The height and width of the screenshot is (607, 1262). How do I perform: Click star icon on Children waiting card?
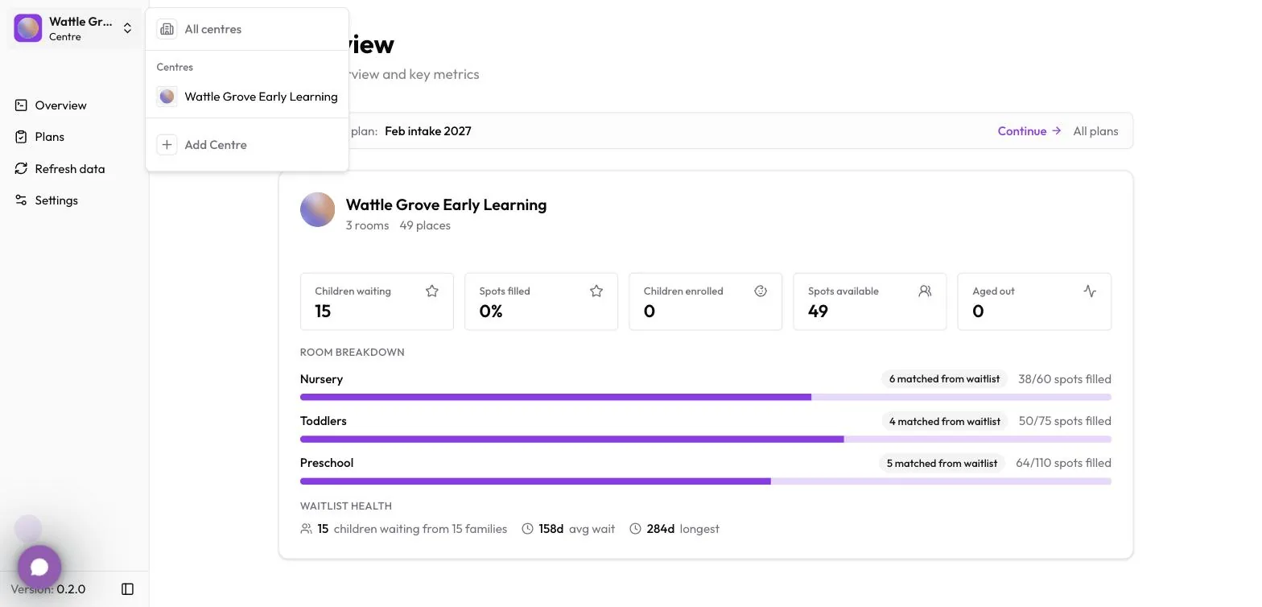[432, 291]
